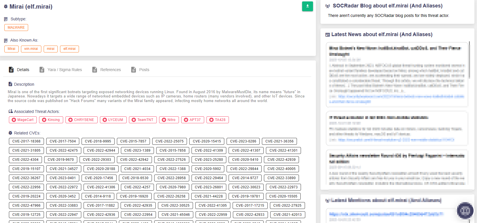Open the CVE-2023-1389 tag
The height and width of the screenshot is (223, 477).
click(137, 150)
